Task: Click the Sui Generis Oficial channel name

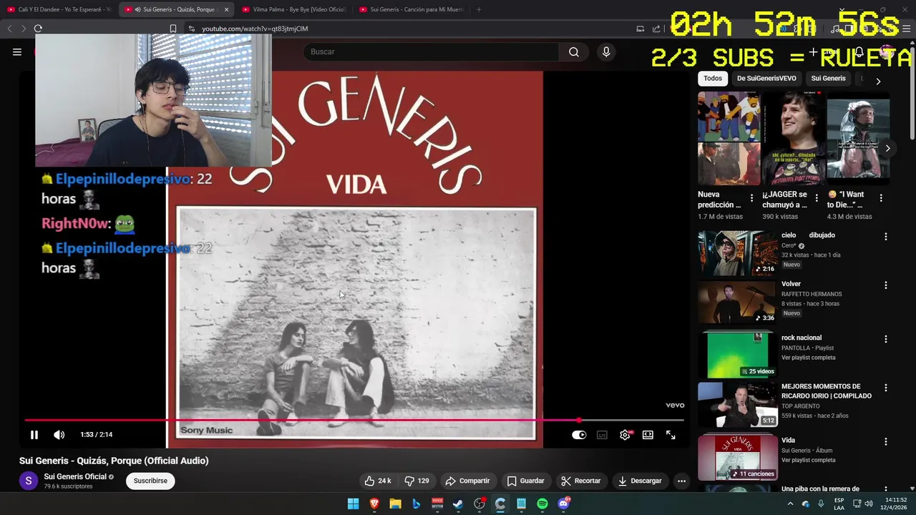Action: (75, 476)
